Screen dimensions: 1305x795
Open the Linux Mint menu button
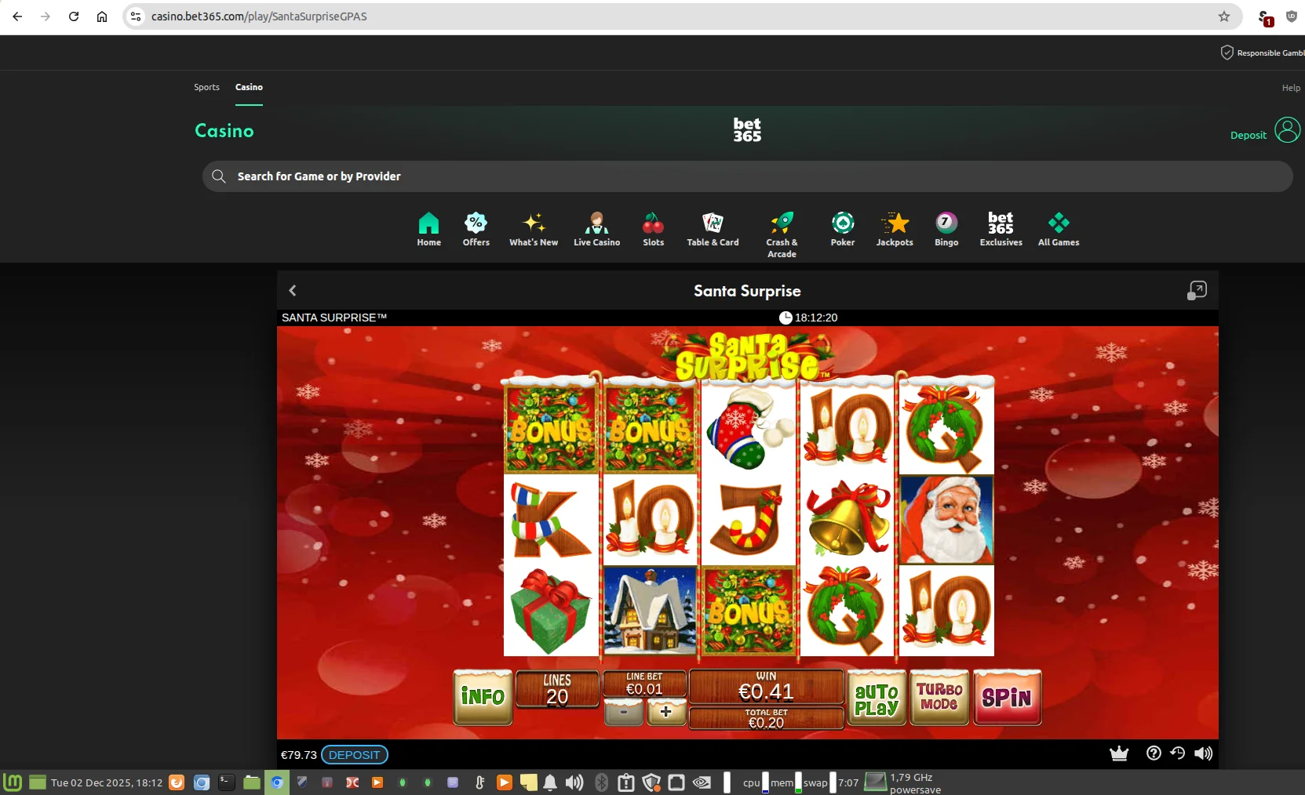[13, 782]
